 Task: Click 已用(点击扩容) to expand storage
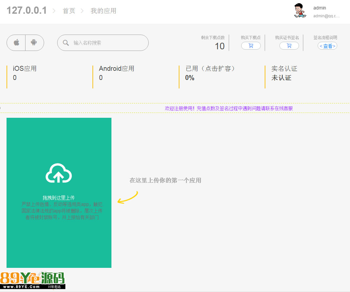210,69
